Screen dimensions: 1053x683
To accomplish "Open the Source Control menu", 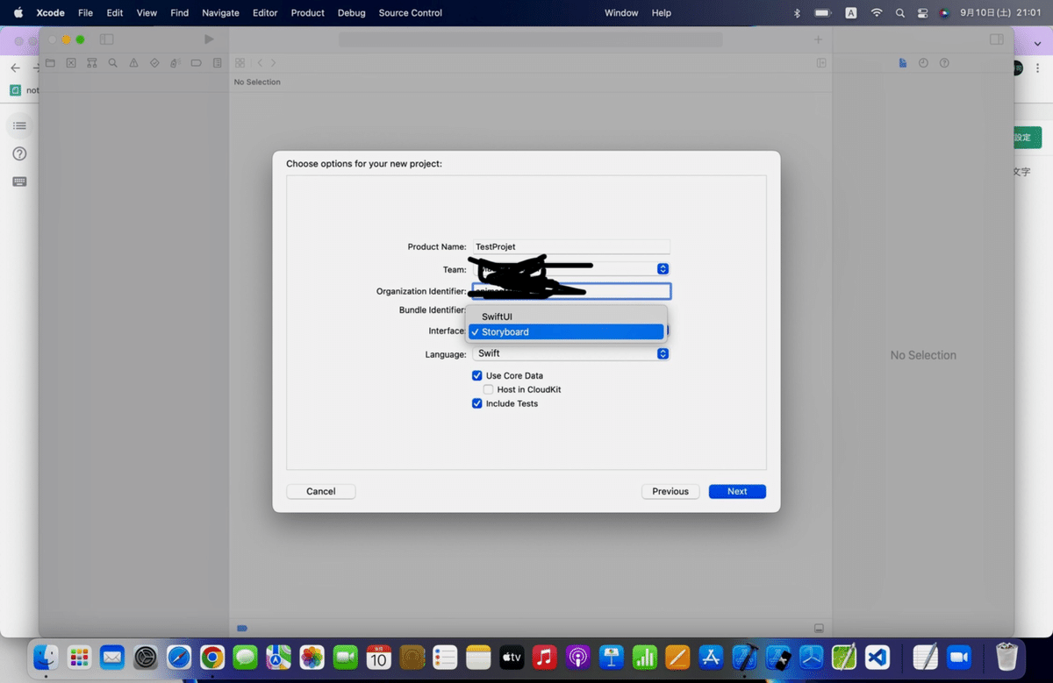I will pos(411,13).
